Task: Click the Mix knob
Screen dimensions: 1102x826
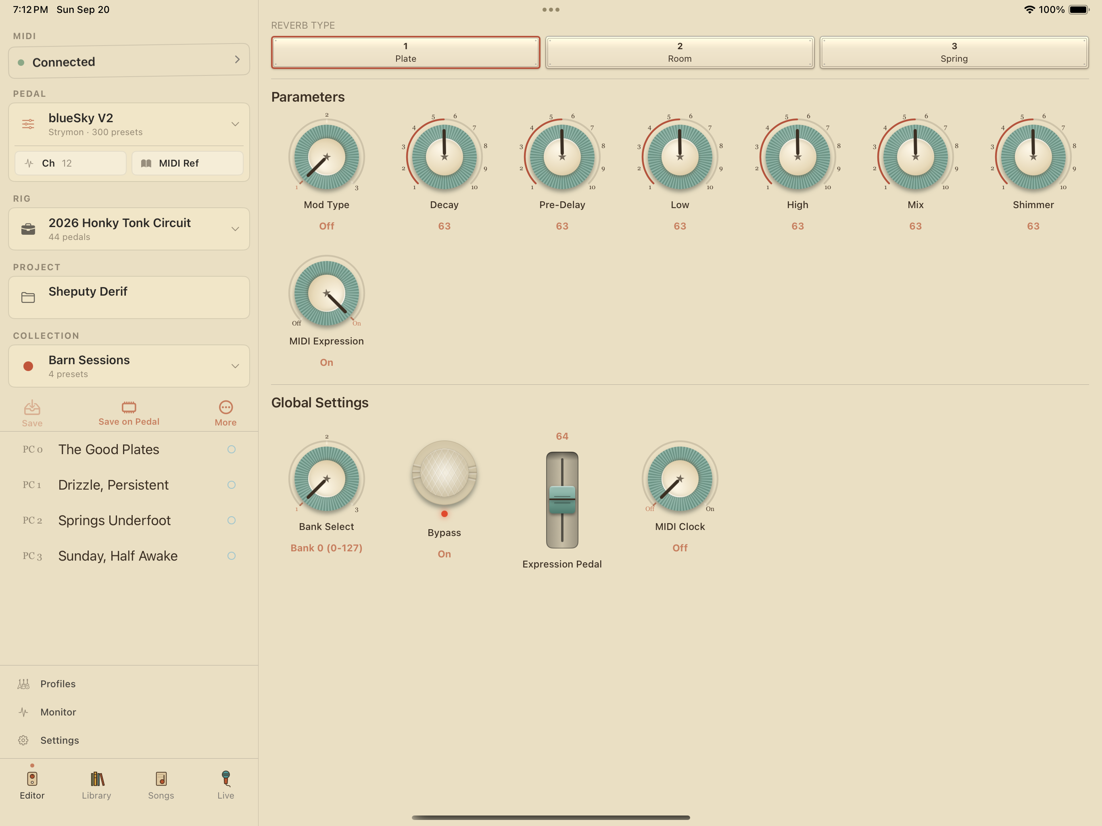Action: tap(916, 156)
